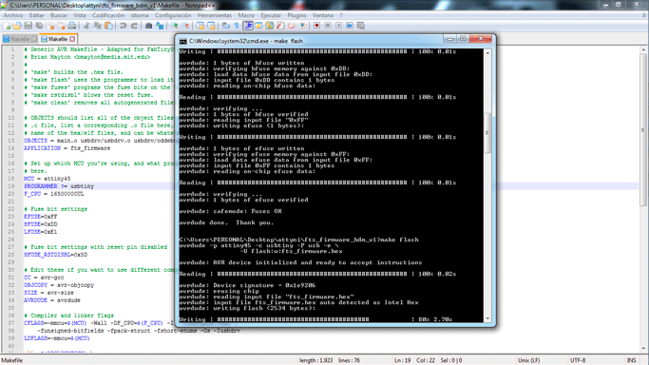
Task: Stop macro recording toolbar button
Action: point(328,26)
